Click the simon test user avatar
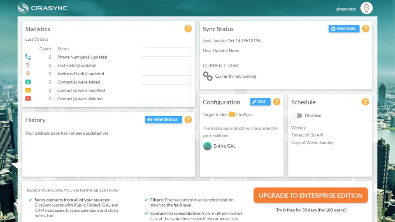 366,8
